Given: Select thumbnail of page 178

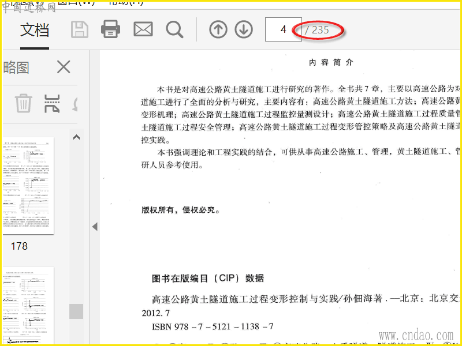Looking at the screenshot, I should click(x=28, y=186).
